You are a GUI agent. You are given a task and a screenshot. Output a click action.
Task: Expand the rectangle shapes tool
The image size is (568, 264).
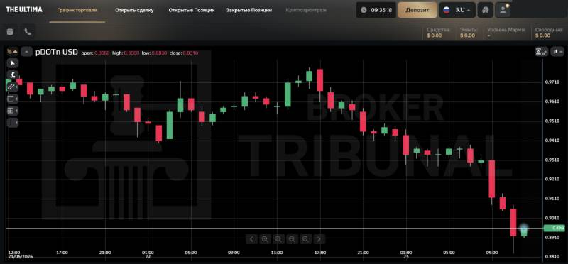point(13,99)
